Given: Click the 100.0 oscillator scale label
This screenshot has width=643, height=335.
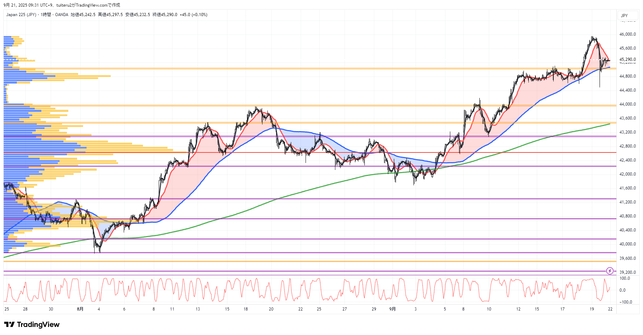Looking at the screenshot, I should coord(624,278).
